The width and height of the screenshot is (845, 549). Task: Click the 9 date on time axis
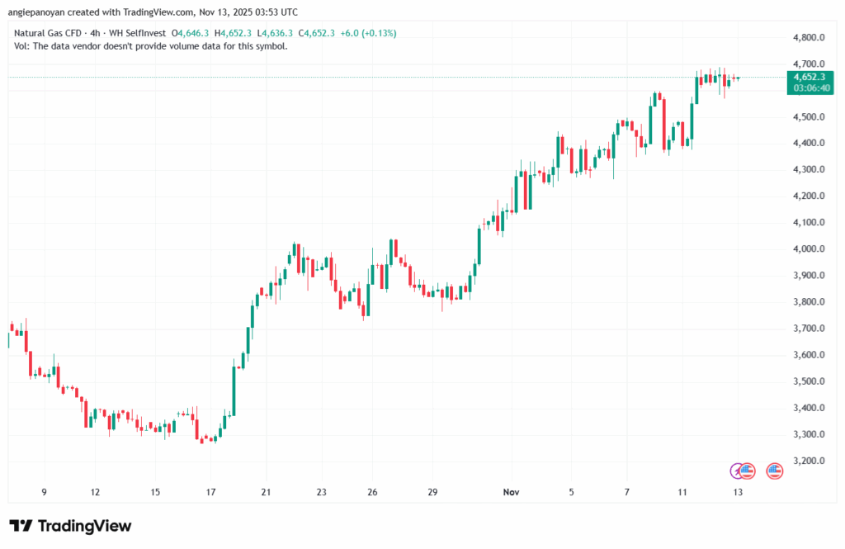point(44,492)
